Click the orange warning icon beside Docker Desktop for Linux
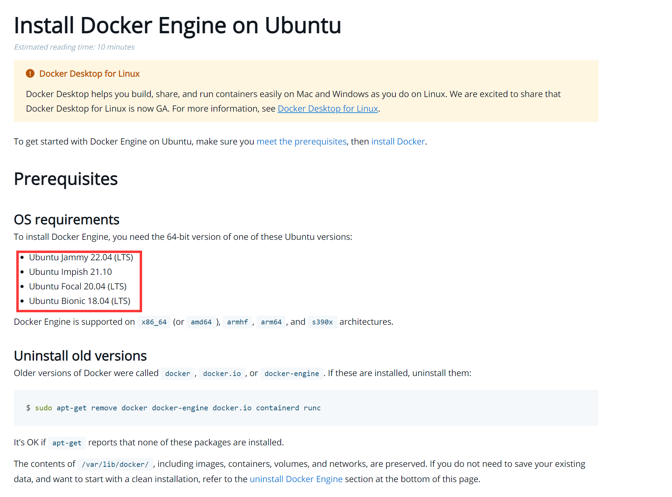 coord(30,73)
